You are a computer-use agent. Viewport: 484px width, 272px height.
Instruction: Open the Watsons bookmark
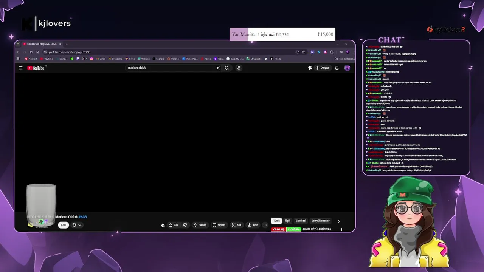(144, 59)
